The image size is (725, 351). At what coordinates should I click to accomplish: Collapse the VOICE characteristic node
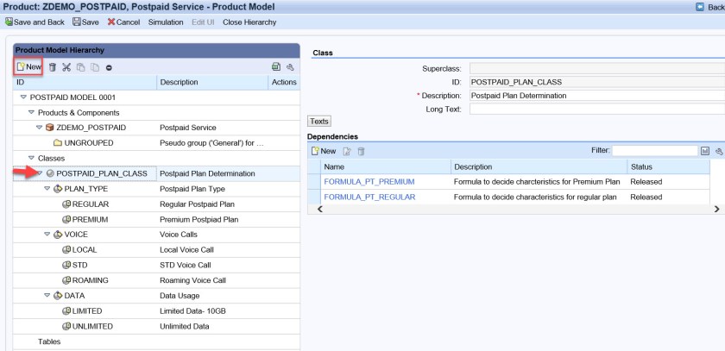click(x=47, y=234)
